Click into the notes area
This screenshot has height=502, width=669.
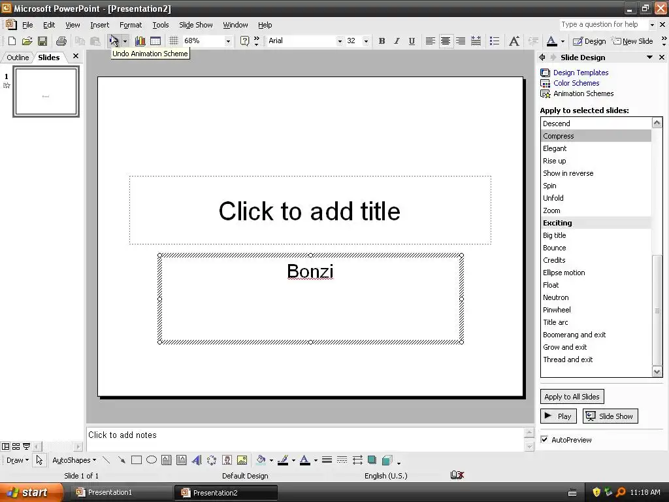click(x=305, y=439)
